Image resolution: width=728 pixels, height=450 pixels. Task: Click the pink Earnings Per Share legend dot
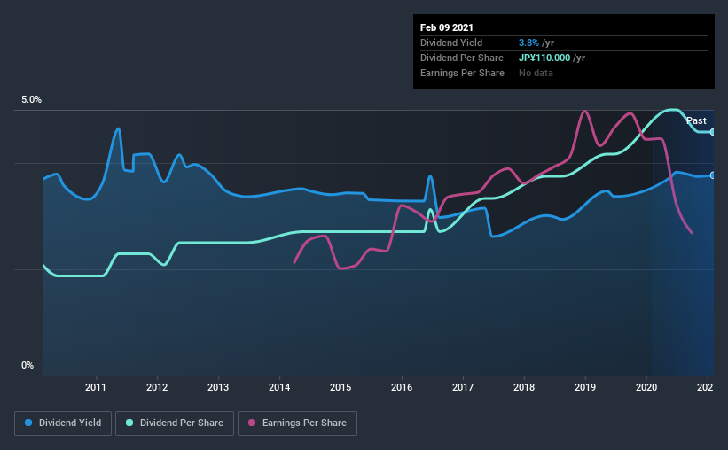click(x=252, y=423)
